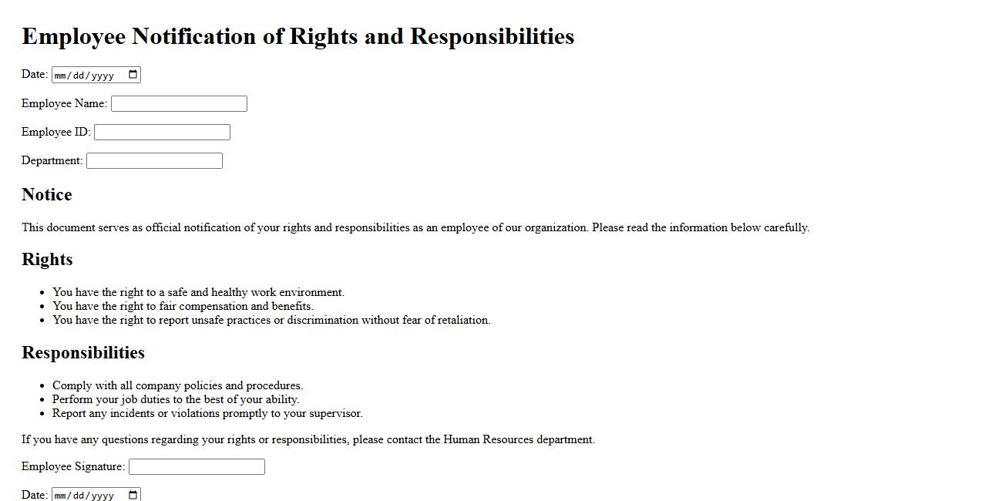Click the Comply with all company policies bullet
The width and height of the screenshot is (985, 501).
click(177, 386)
